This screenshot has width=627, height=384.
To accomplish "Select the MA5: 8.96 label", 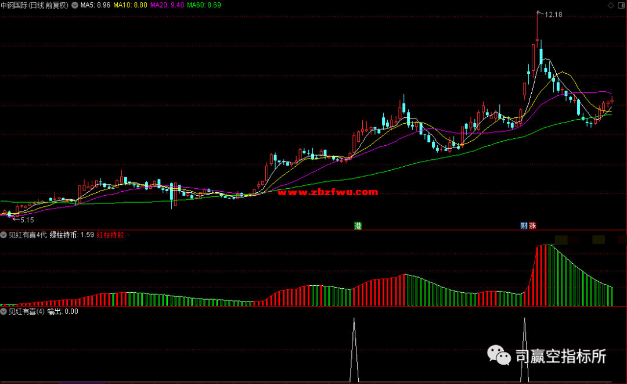I will point(95,5).
